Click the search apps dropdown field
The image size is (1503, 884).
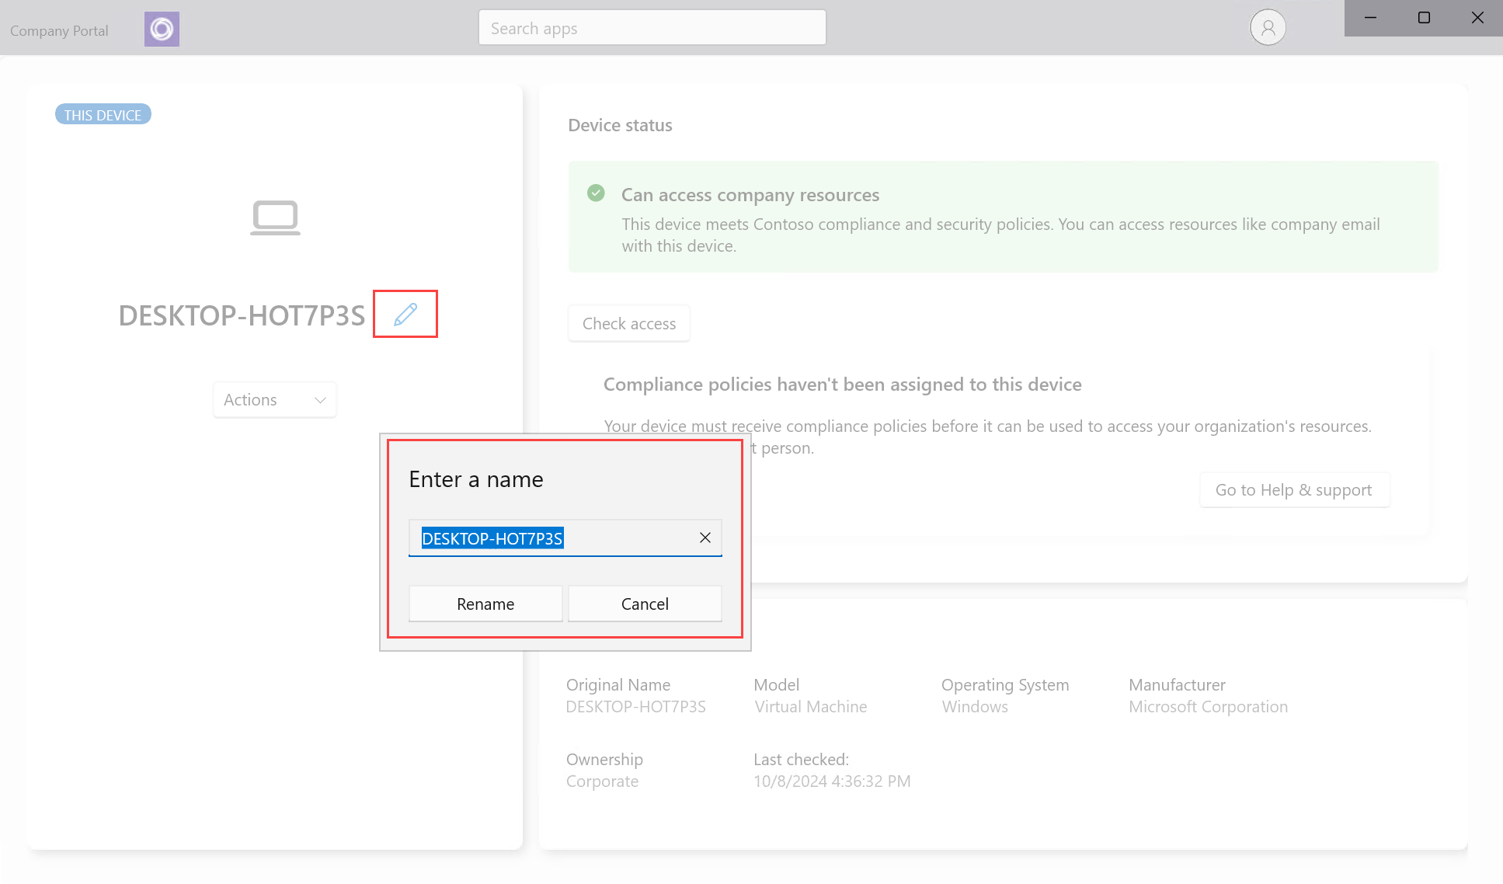[x=652, y=27]
